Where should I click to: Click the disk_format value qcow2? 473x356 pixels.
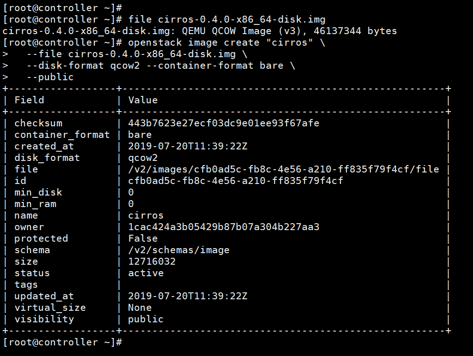click(143, 158)
